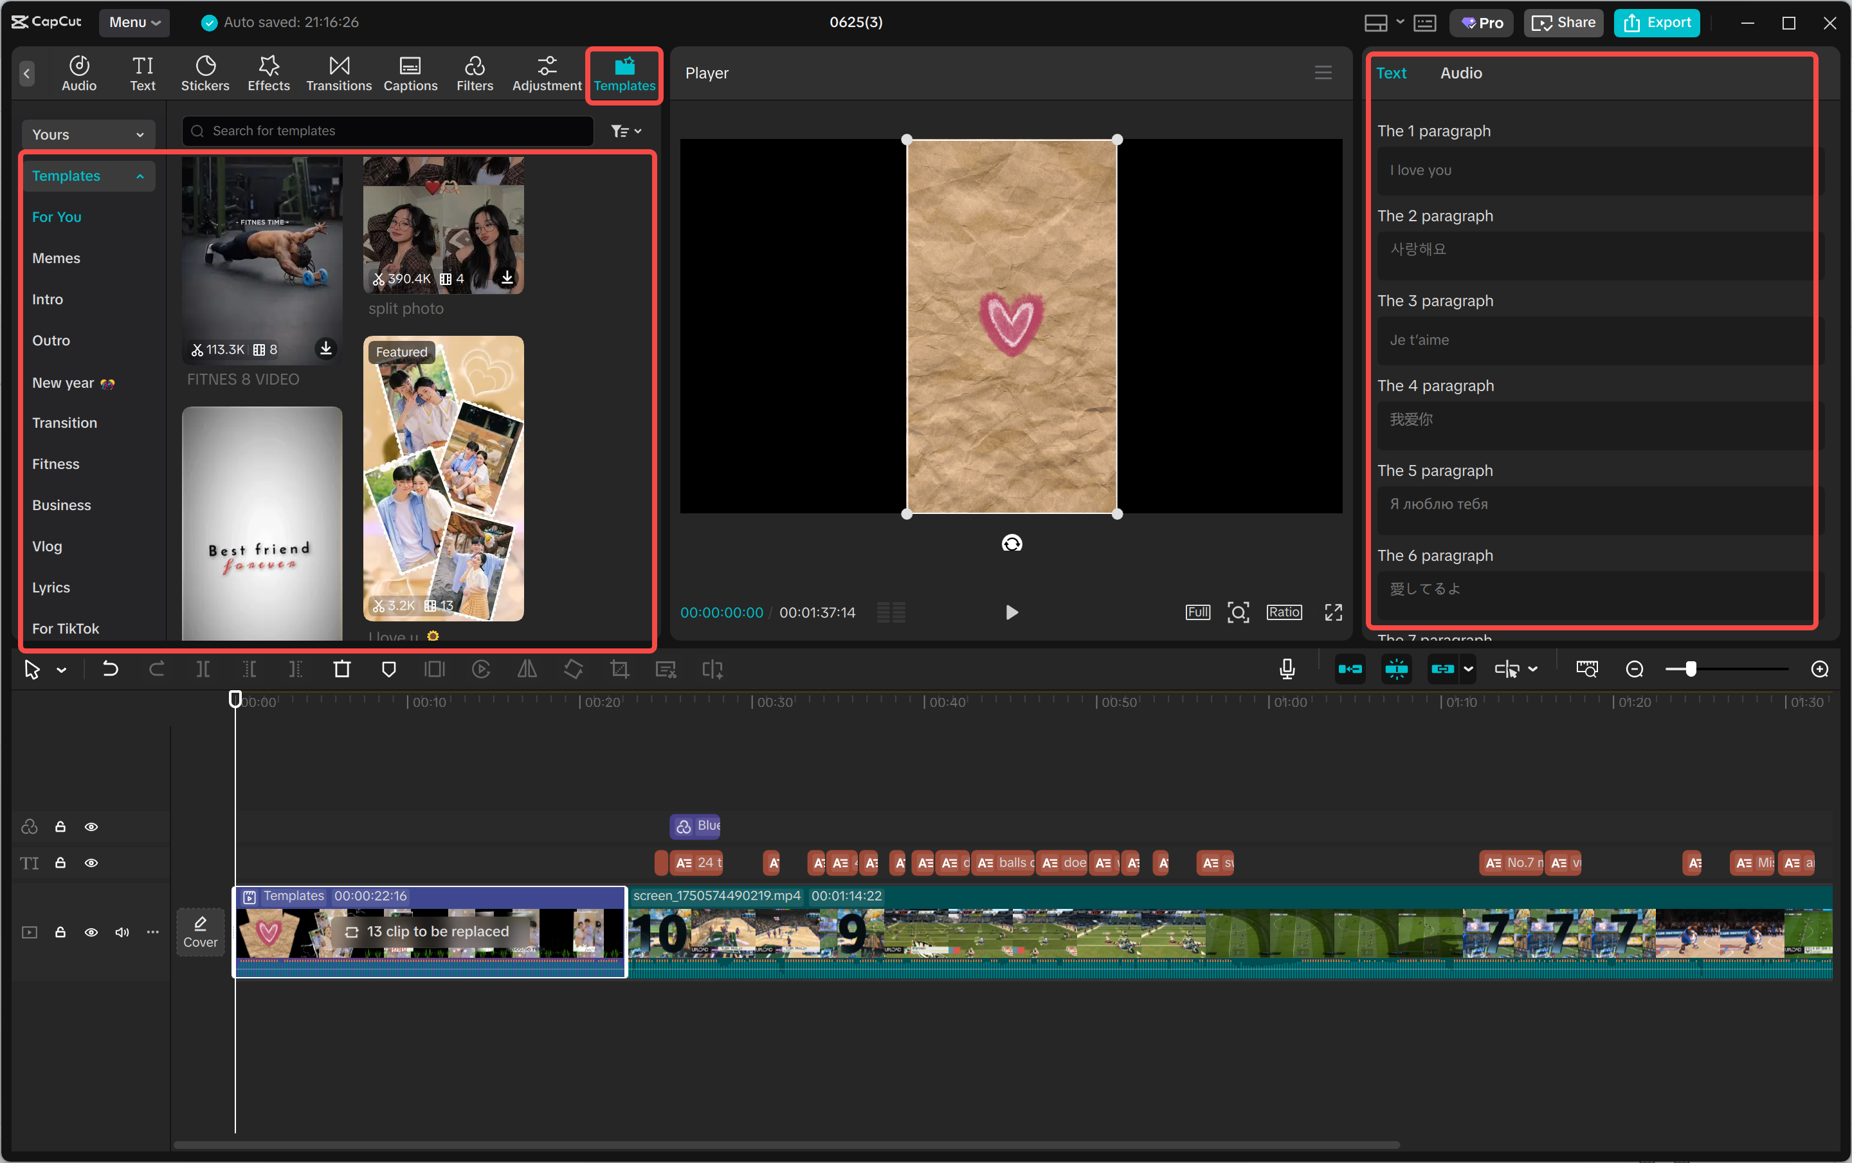This screenshot has height=1163, width=1852.
Task: Open the Transitions panel
Action: [338, 74]
